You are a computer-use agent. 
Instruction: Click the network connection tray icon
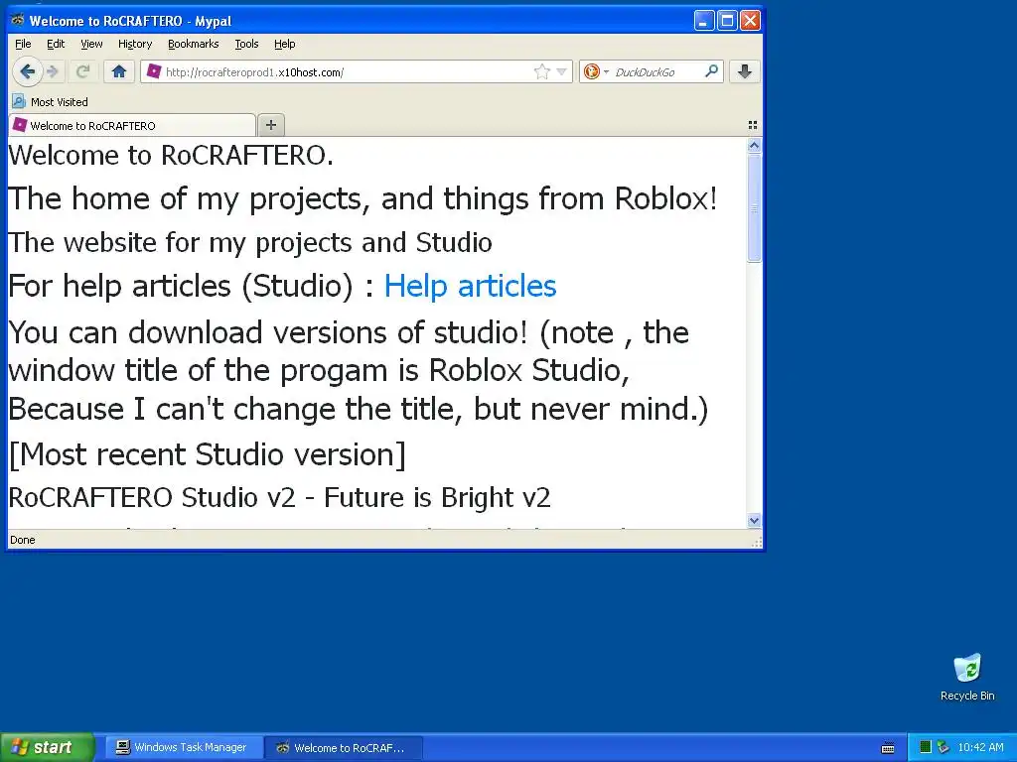[x=944, y=747]
